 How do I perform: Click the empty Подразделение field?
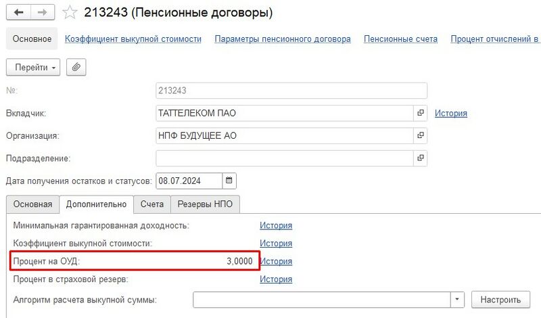coord(285,158)
